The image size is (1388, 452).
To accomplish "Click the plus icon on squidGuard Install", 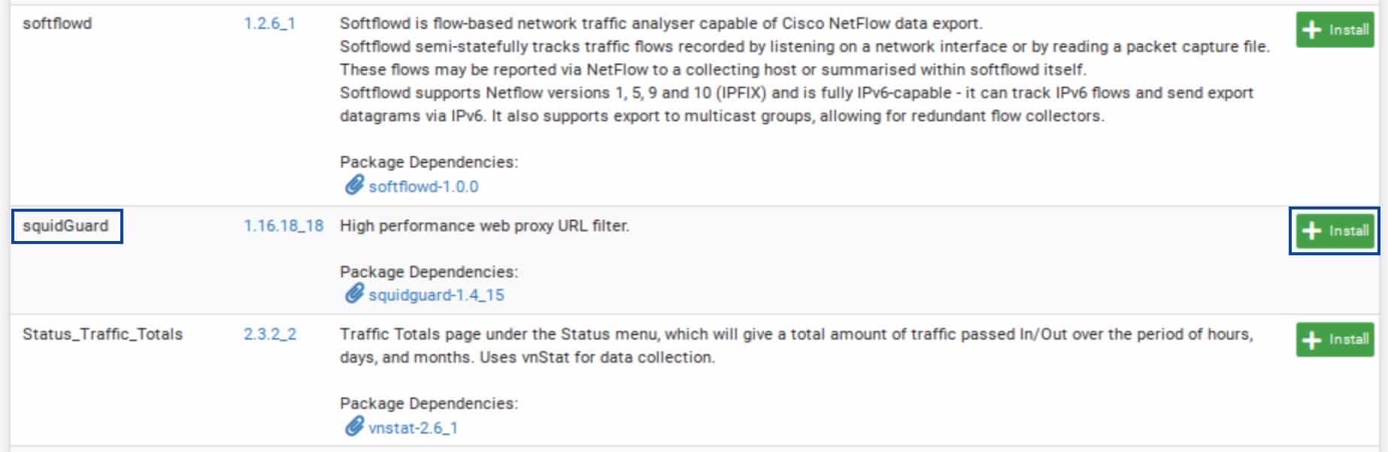I will coord(1311,231).
